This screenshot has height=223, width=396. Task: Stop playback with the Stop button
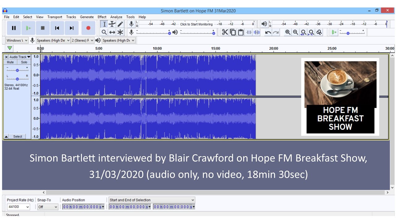[43, 28]
